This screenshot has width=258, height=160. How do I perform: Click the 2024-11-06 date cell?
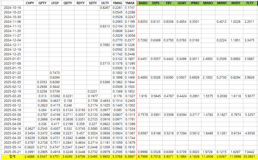(x=13, y=22)
